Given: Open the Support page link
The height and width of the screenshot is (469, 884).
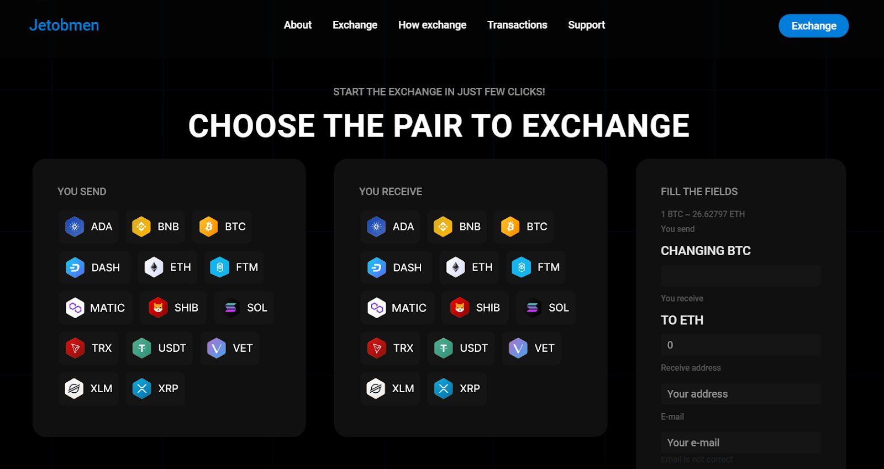Looking at the screenshot, I should [586, 25].
